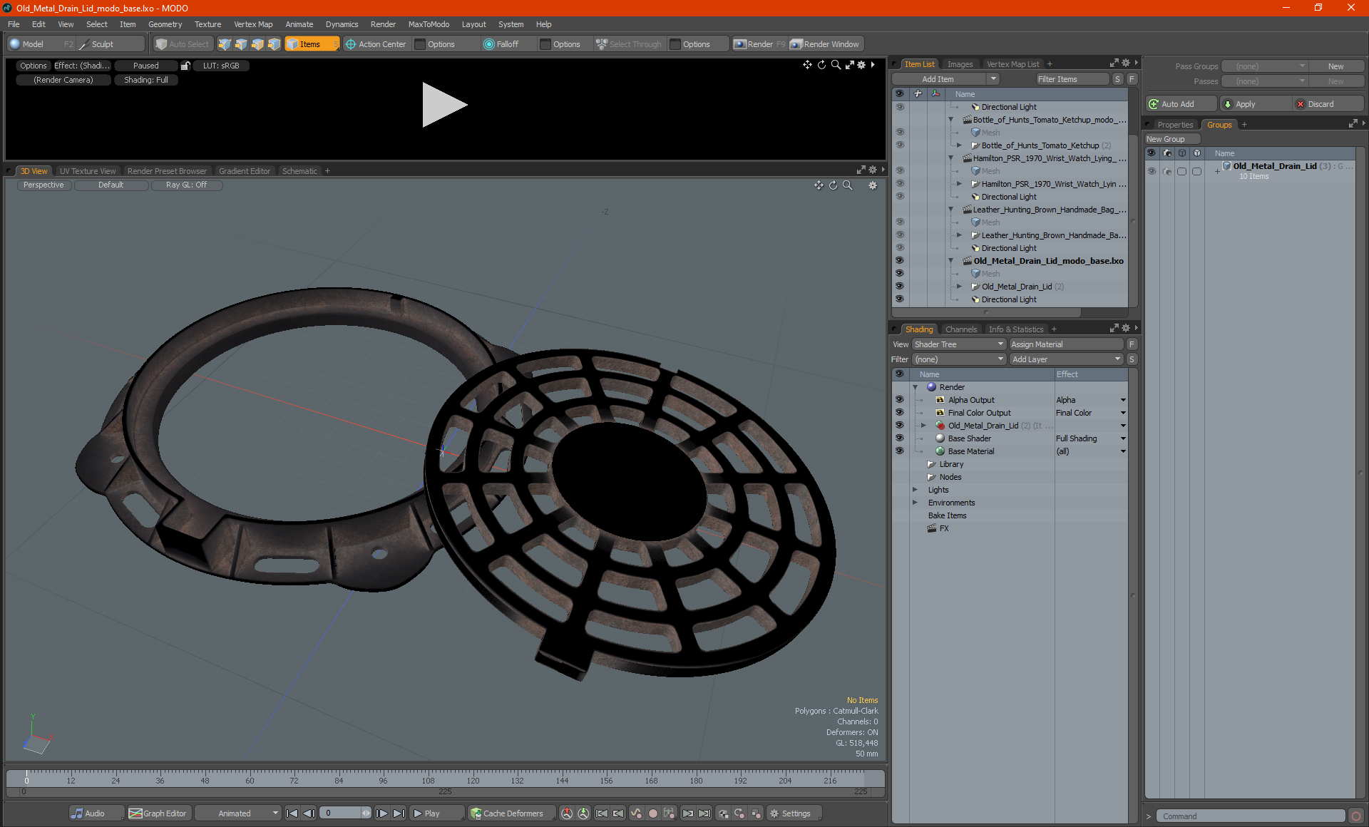Open timeline Settings gear button

[774, 813]
